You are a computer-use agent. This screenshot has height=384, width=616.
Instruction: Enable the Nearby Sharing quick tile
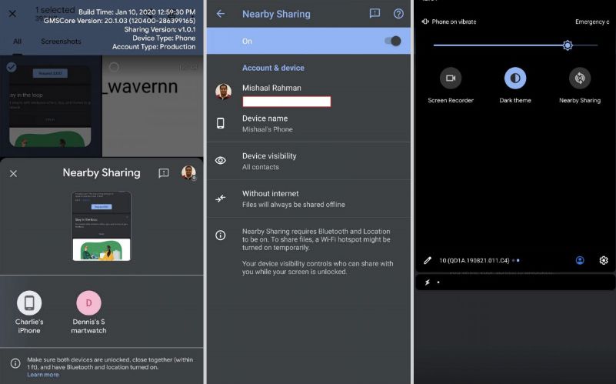580,78
